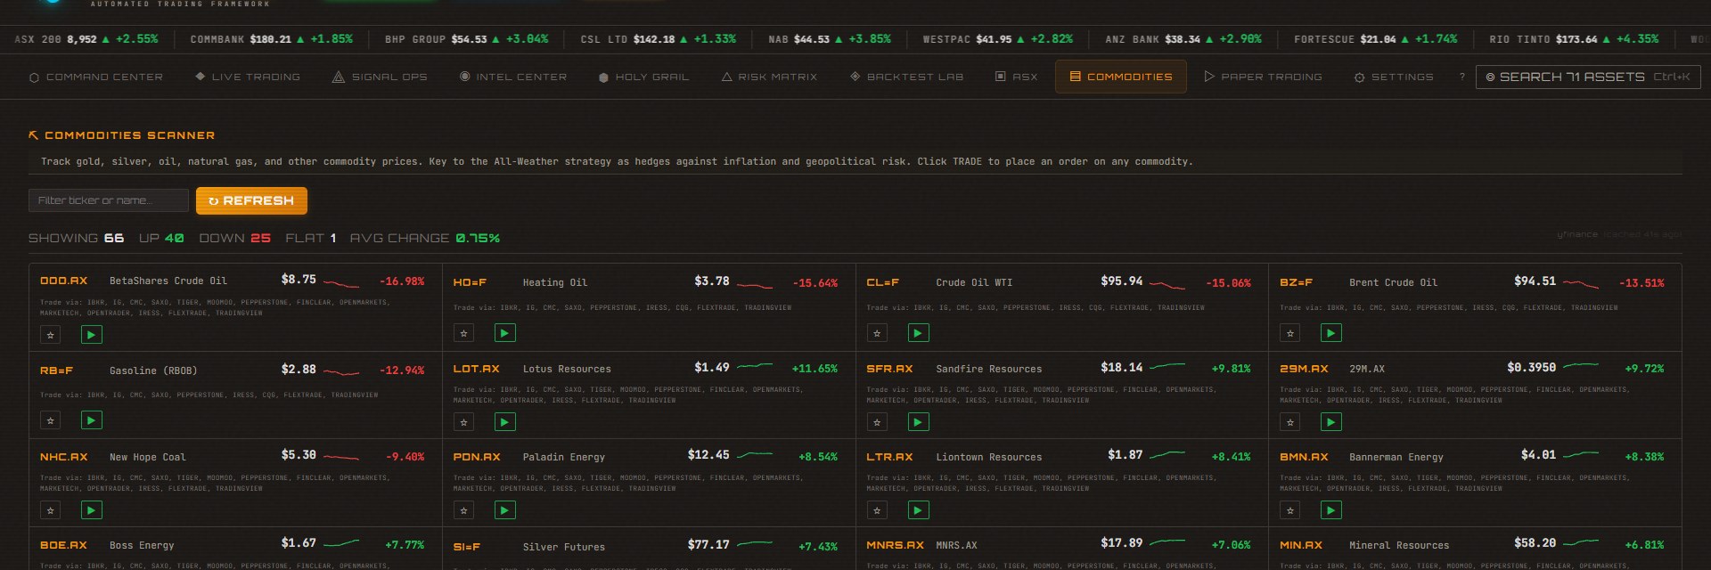1711x570 pixels.
Task: Click star icon on LTR.AX Liontown Resources
Action: pos(878,510)
